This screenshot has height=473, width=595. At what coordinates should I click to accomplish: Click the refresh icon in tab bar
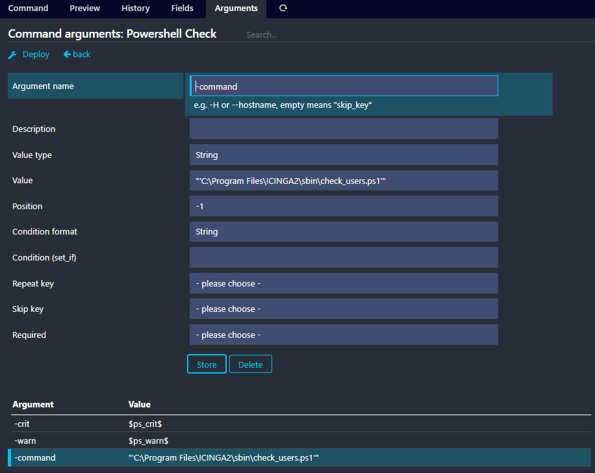pos(283,8)
